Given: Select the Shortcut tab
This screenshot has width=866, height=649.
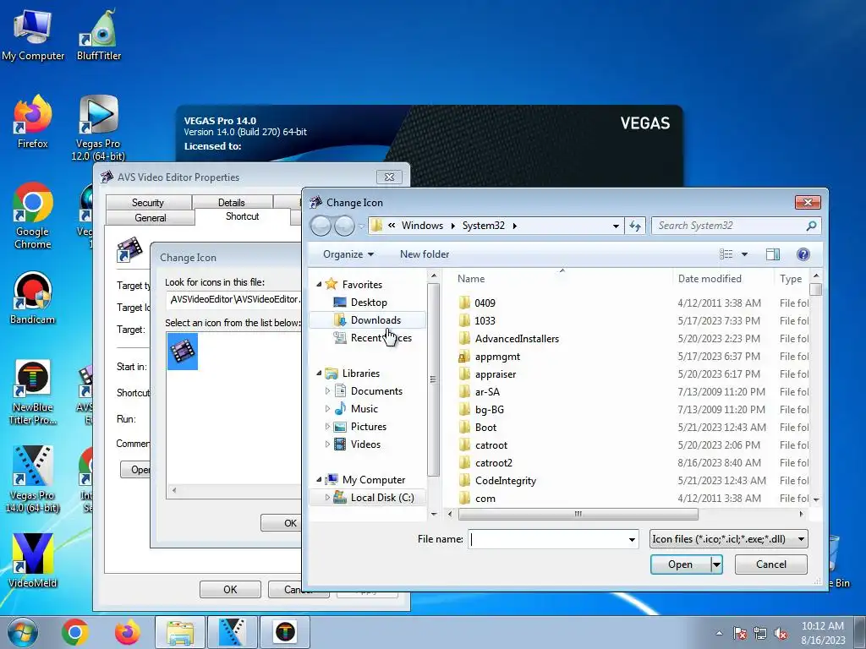Looking at the screenshot, I should [x=243, y=216].
